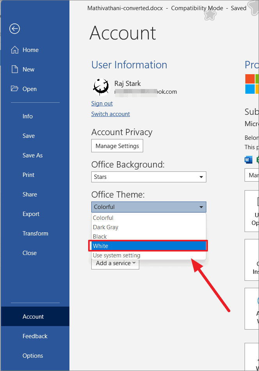Open the Save As page
Image resolution: width=259 pixels, height=371 pixels.
coord(35,155)
